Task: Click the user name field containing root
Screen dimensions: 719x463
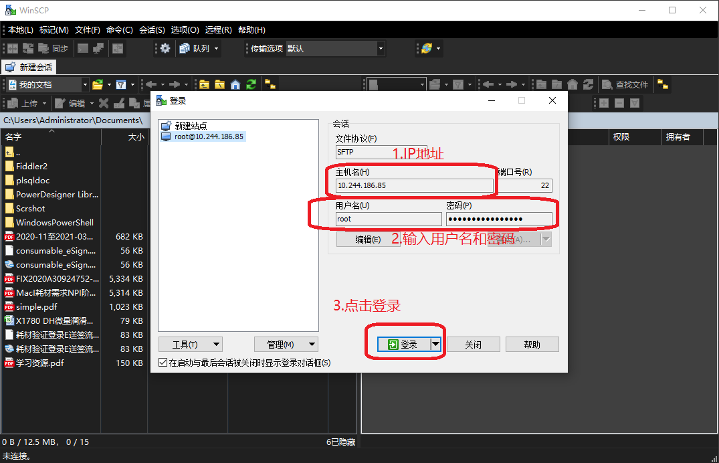Action: click(x=389, y=219)
